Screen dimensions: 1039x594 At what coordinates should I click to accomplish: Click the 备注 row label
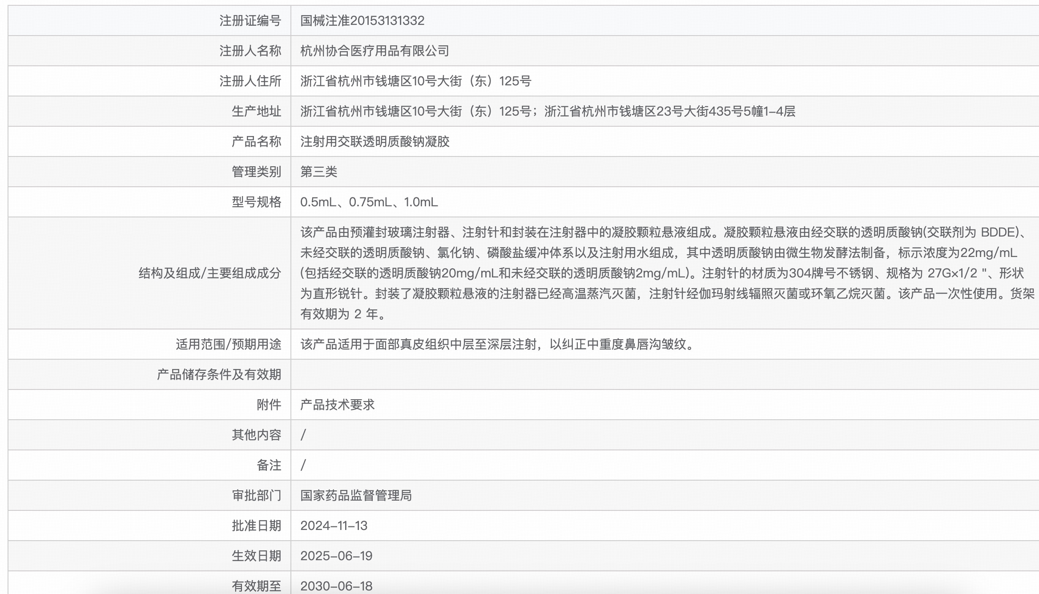coord(271,465)
